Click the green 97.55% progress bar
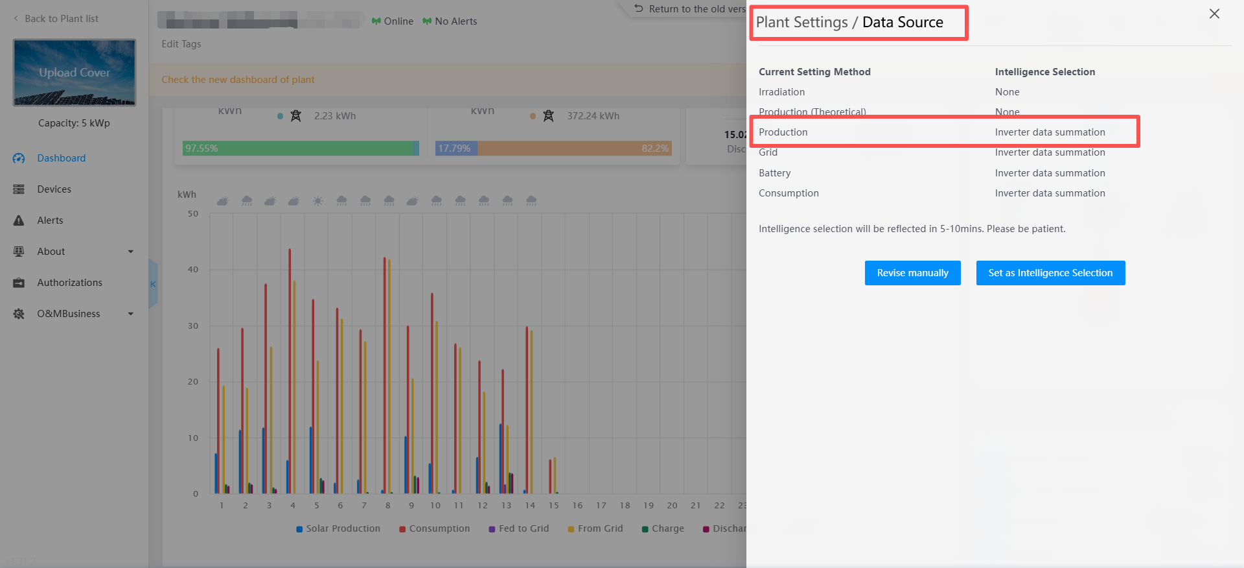The height and width of the screenshot is (568, 1244). click(x=298, y=148)
